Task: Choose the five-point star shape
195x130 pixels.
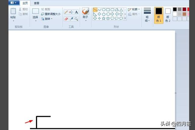Action: coord(104,18)
